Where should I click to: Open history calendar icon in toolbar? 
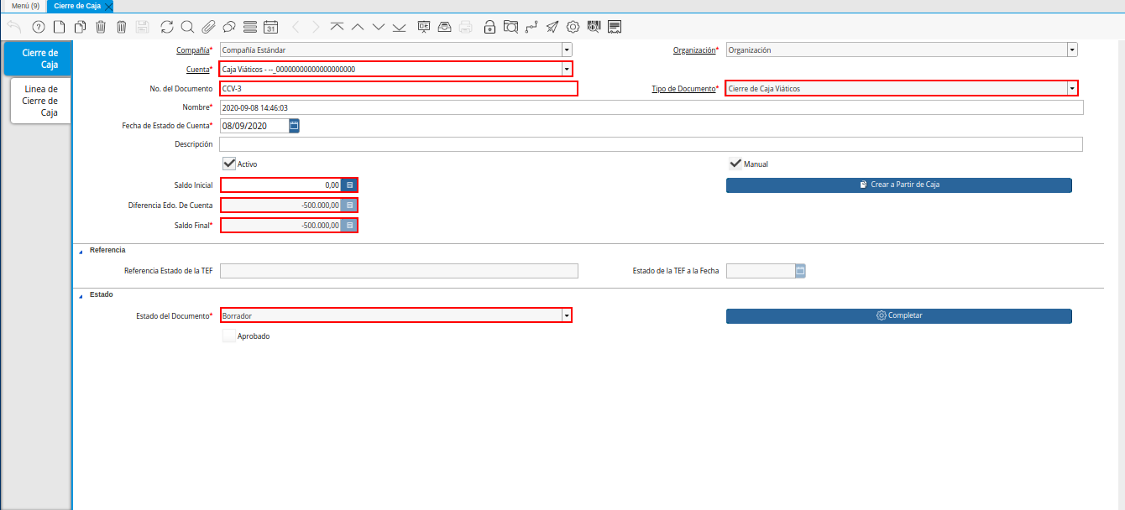coord(270,27)
